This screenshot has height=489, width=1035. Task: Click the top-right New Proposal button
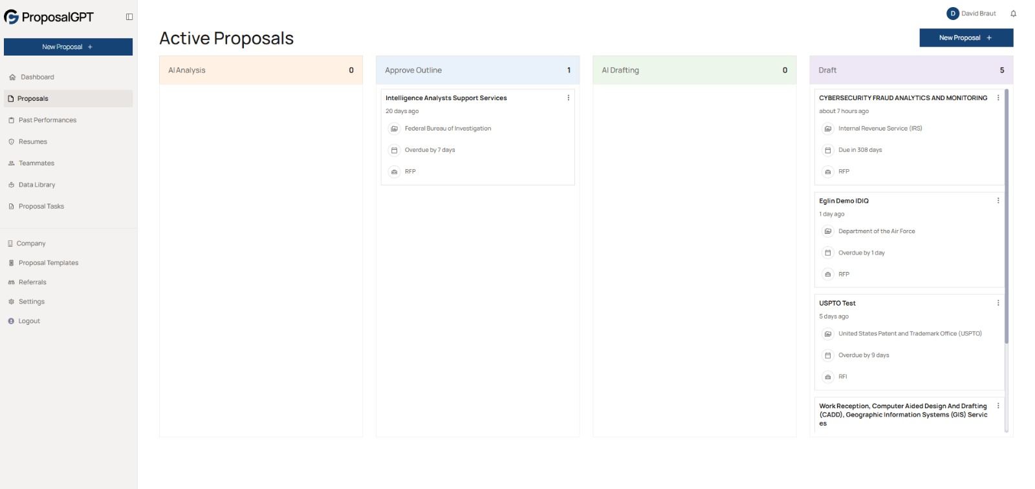[x=966, y=38]
